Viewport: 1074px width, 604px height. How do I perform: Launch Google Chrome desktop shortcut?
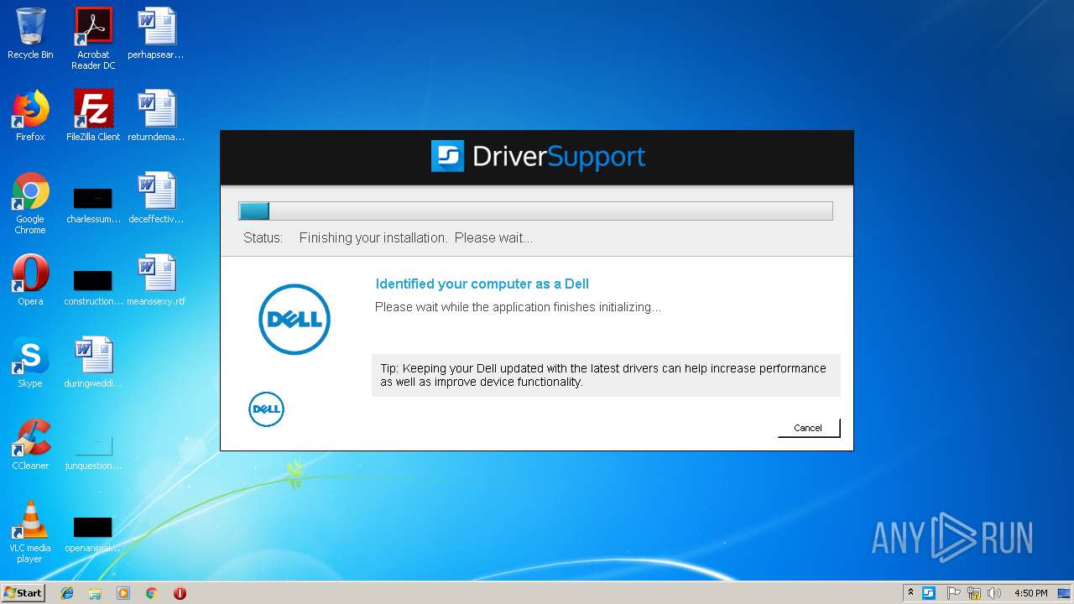click(x=30, y=204)
